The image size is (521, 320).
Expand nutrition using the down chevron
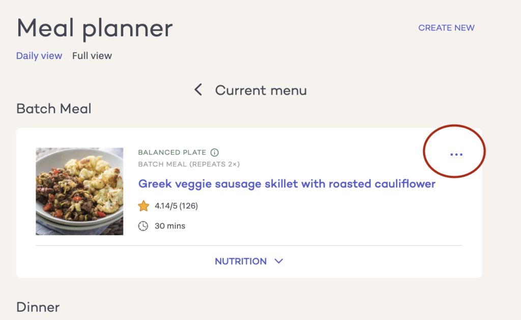click(x=278, y=261)
